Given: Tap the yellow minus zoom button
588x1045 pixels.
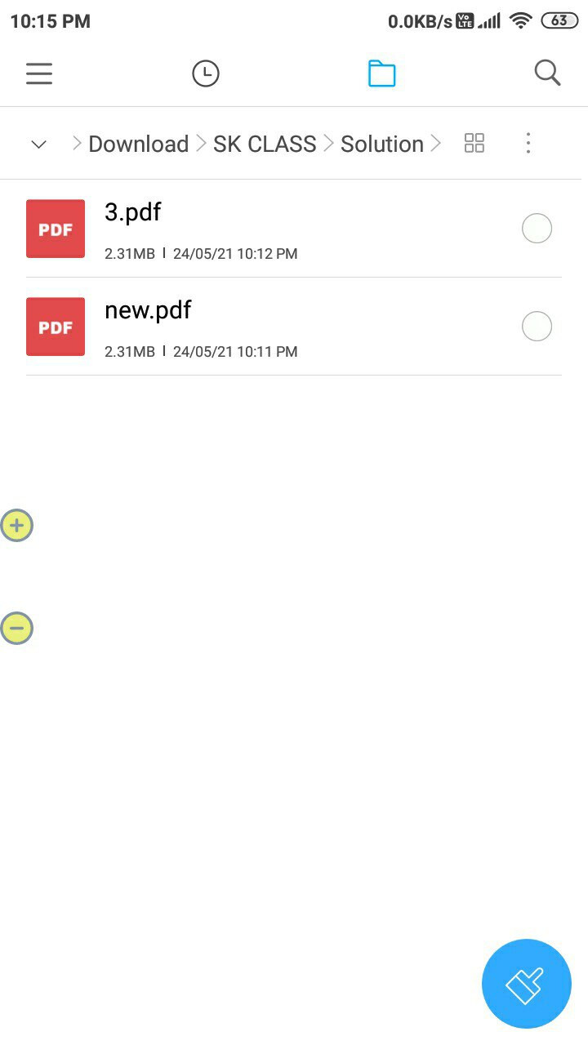Looking at the screenshot, I should coord(16,629).
